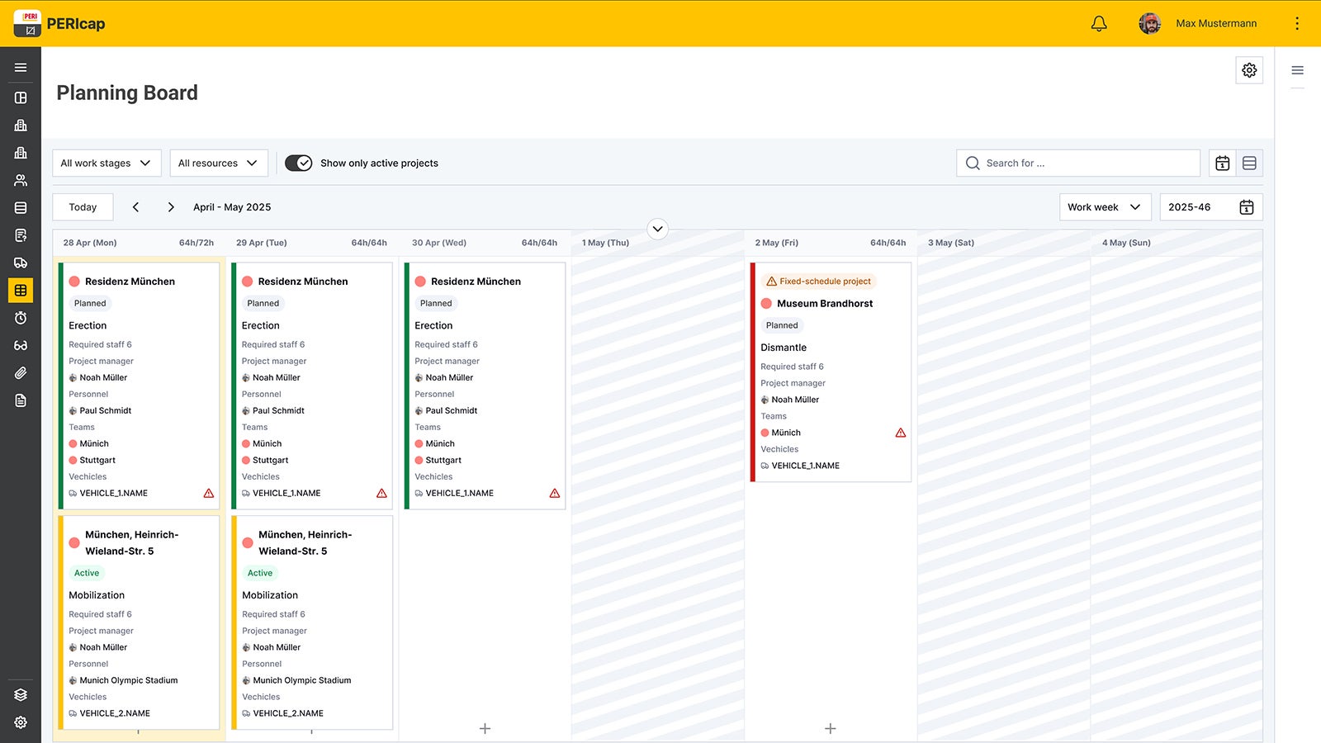This screenshot has height=743, width=1321.
Task: Open the notifications bell
Action: [x=1099, y=23]
